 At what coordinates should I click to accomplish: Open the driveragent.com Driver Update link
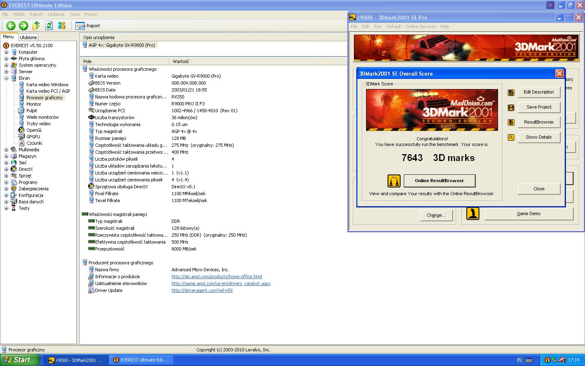point(202,290)
